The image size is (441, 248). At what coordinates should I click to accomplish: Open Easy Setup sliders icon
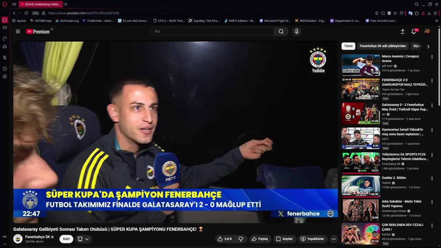(x=435, y=13)
